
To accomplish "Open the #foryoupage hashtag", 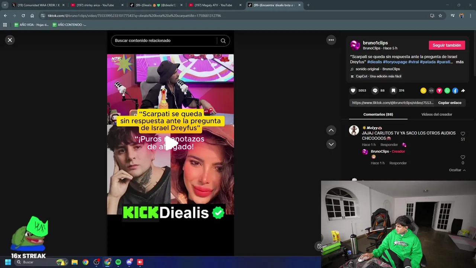I will tap(395, 62).
